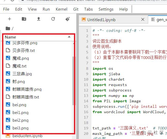
Task: Close the Untitled1.ipynb tab
Action: [143, 20]
